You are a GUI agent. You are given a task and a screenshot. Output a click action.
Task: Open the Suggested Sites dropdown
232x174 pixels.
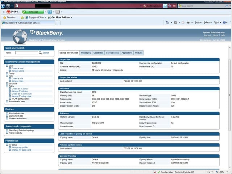coord(36,17)
